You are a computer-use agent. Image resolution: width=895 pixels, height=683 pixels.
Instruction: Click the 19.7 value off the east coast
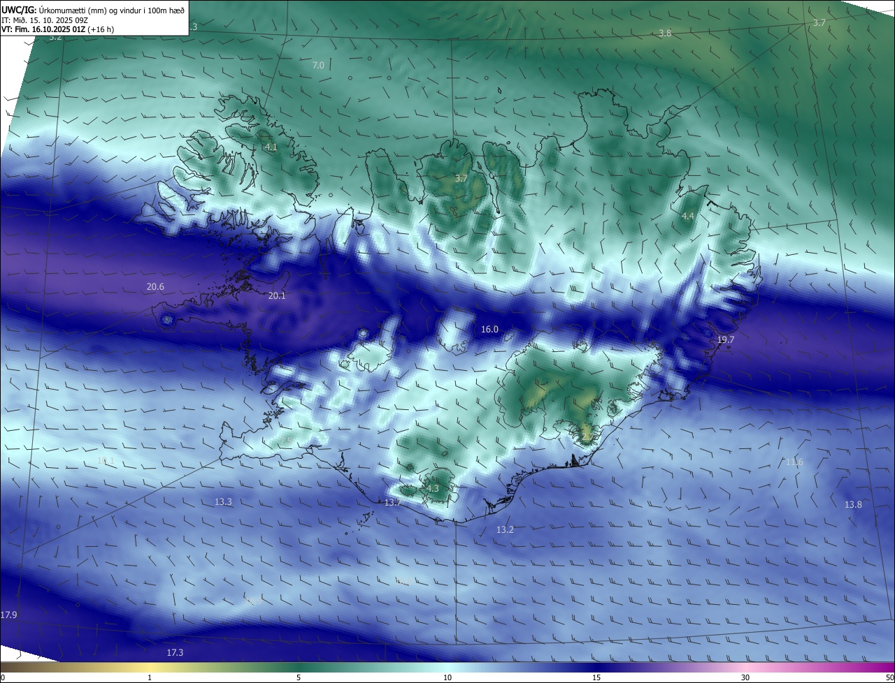coord(726,340)
